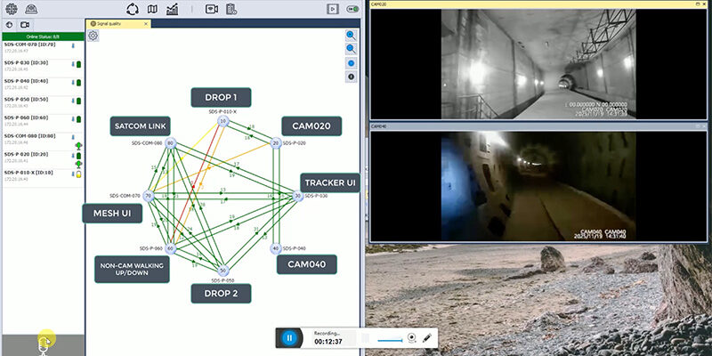
Task: Zoom in on the mesh topology graph
Action: pyautogui.click(x=351, y=36)
